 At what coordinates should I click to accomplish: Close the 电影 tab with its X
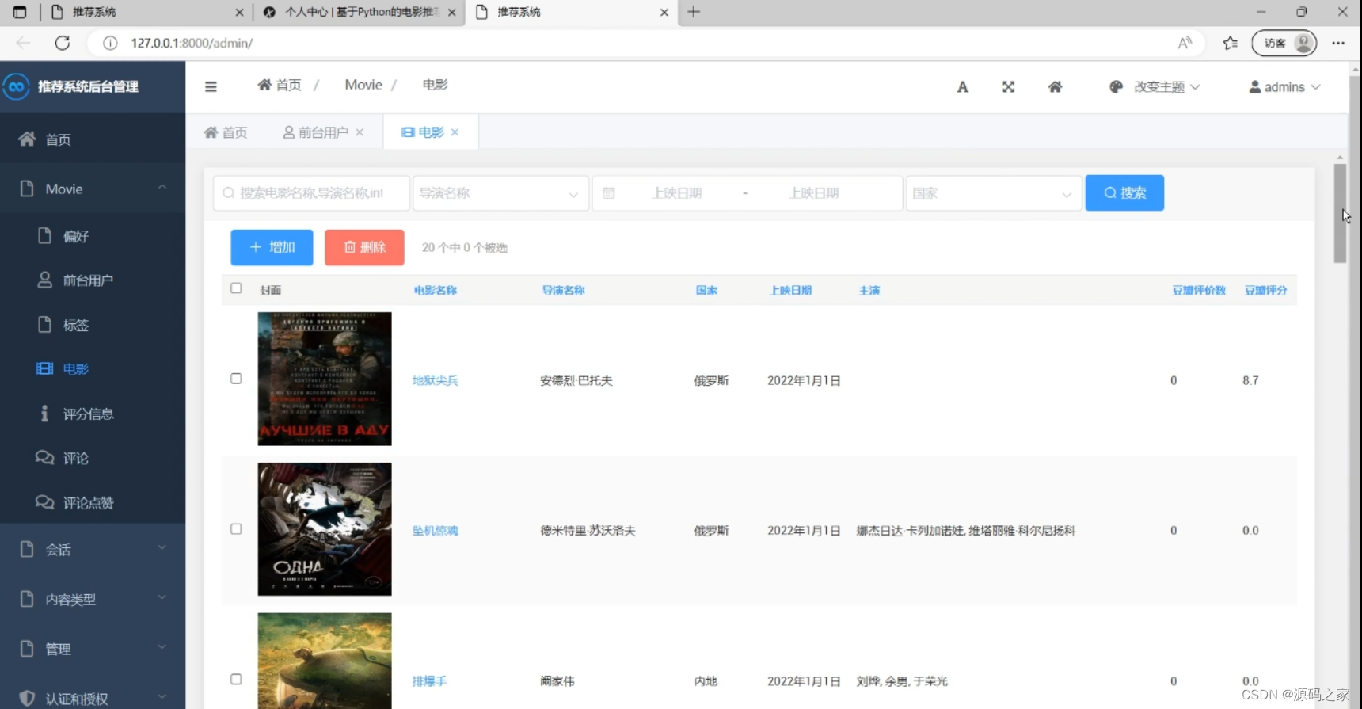(455, 132)
